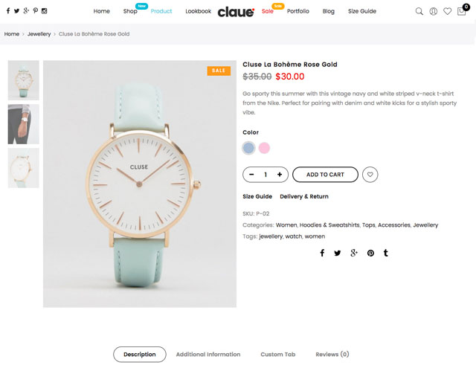The width and height of the screenshot is (476, 368).
Task: Share product on Pinterest below tags
Action: 370,253
